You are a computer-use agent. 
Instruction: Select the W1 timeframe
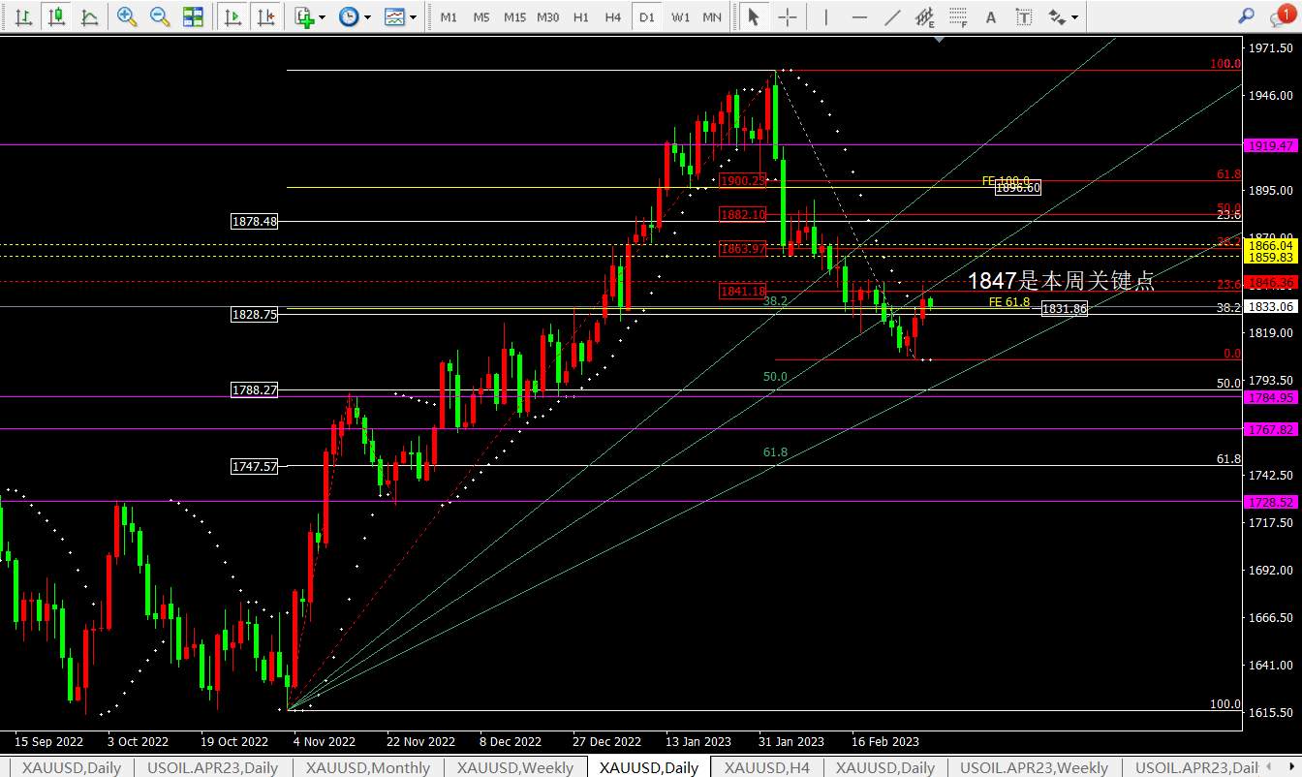coord(680,17)
